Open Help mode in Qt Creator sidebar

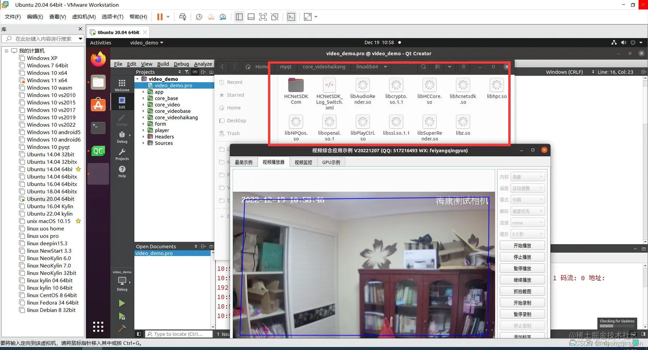point(122,171)
